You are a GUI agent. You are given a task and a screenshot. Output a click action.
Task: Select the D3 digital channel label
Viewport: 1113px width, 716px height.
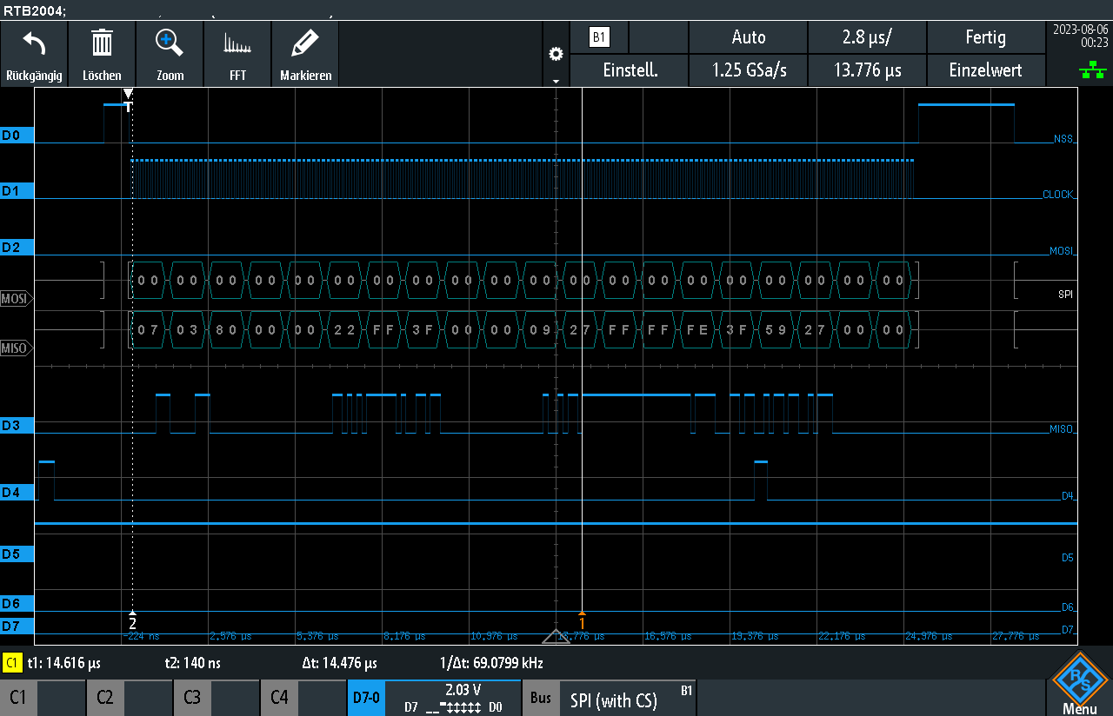(16, 426)
